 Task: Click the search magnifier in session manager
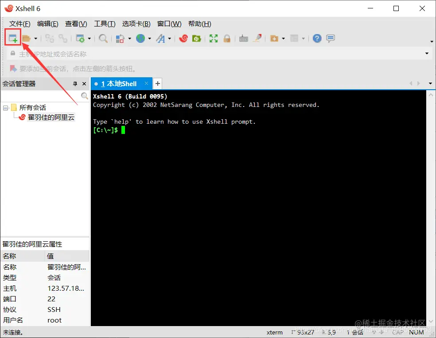click(85, 96)
